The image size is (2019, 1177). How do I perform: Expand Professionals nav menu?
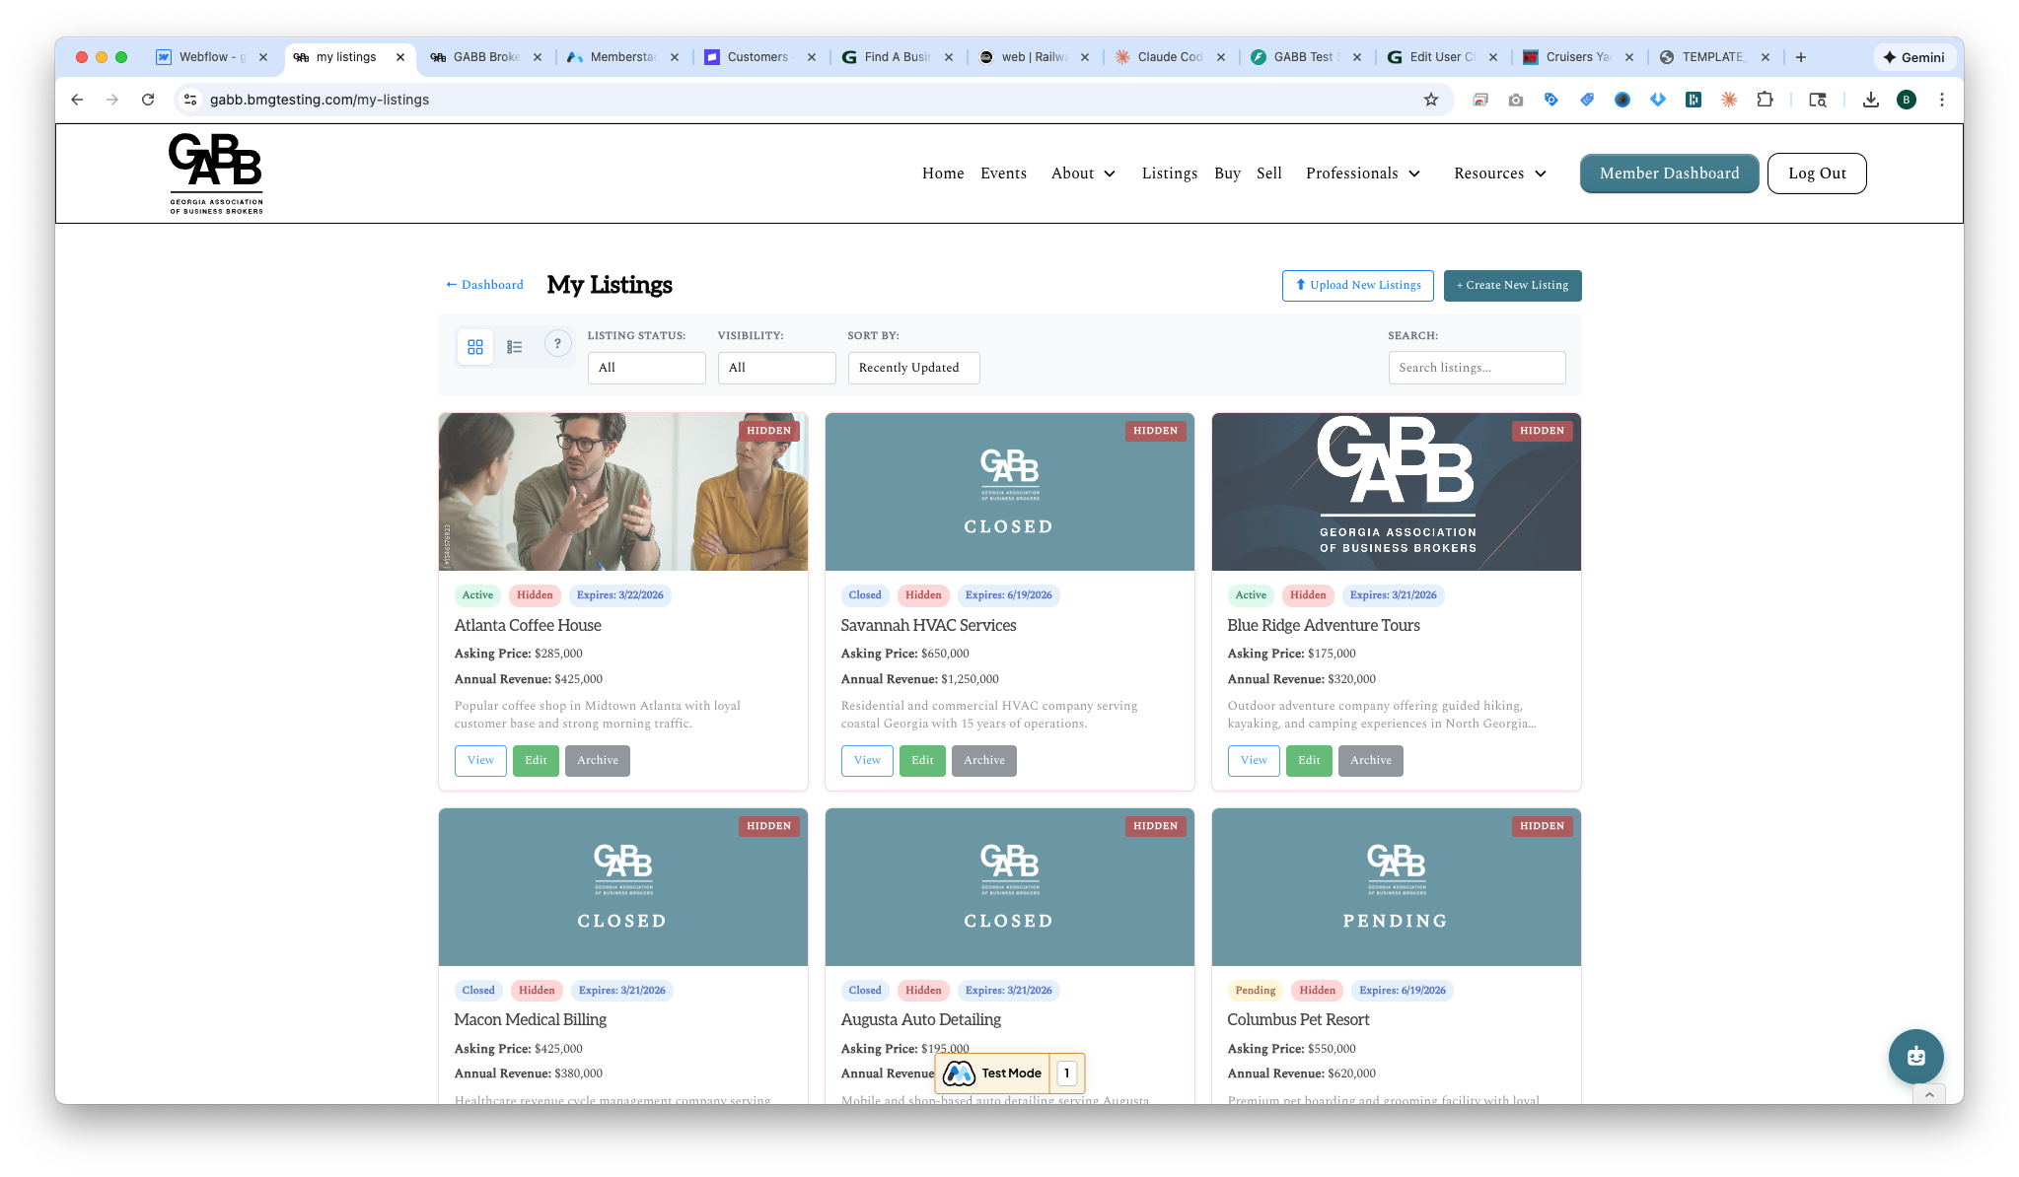coord(1363,173)
